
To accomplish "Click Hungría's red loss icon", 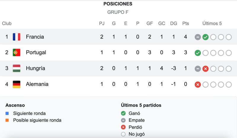I will pos(205,69).
